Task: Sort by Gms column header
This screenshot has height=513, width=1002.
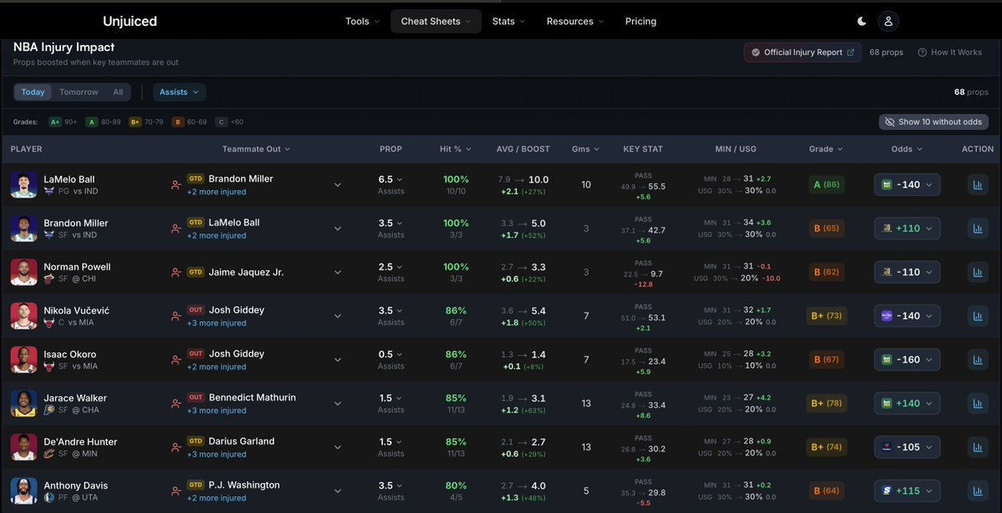Action: pyautogui.click(x=586, y=149)
